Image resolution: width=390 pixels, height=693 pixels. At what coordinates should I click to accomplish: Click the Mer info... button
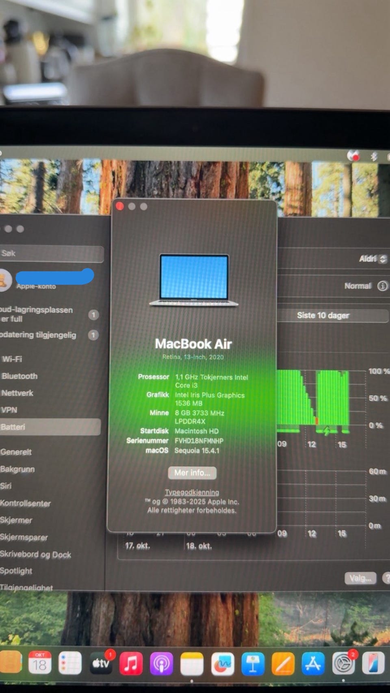click(192, 473)
